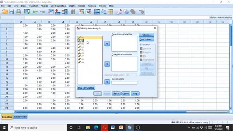Open the Recall recently used dialogs icon
Screen dimensions: 233x131
[27, 12]
